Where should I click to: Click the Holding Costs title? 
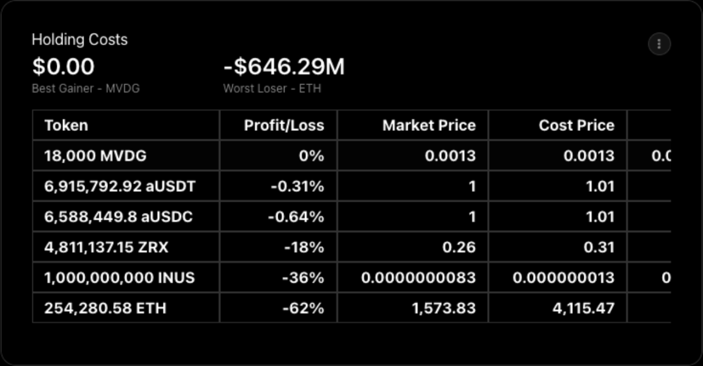tap(80, 40)
